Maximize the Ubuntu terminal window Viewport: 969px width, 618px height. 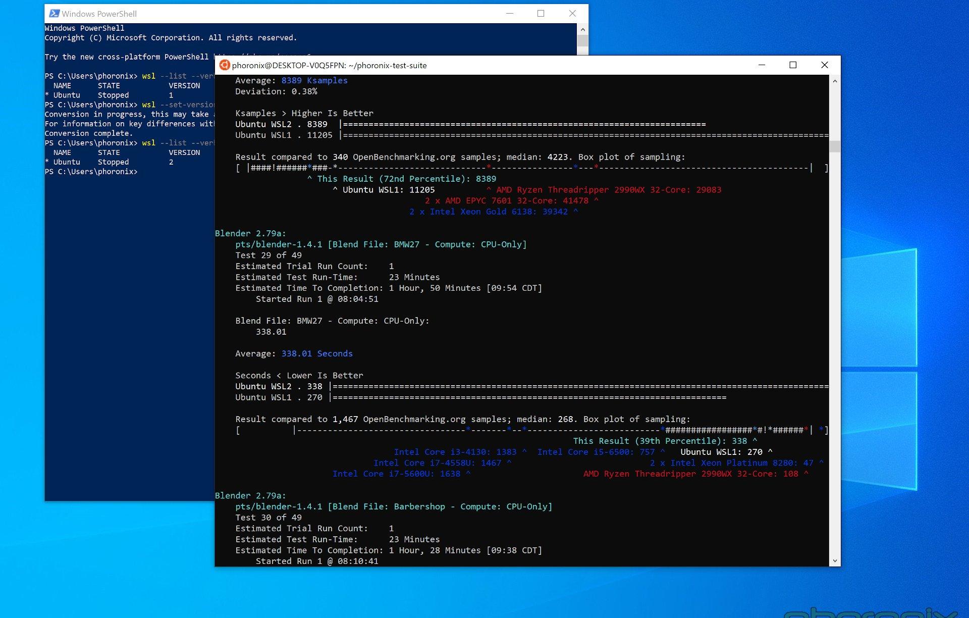793,65
